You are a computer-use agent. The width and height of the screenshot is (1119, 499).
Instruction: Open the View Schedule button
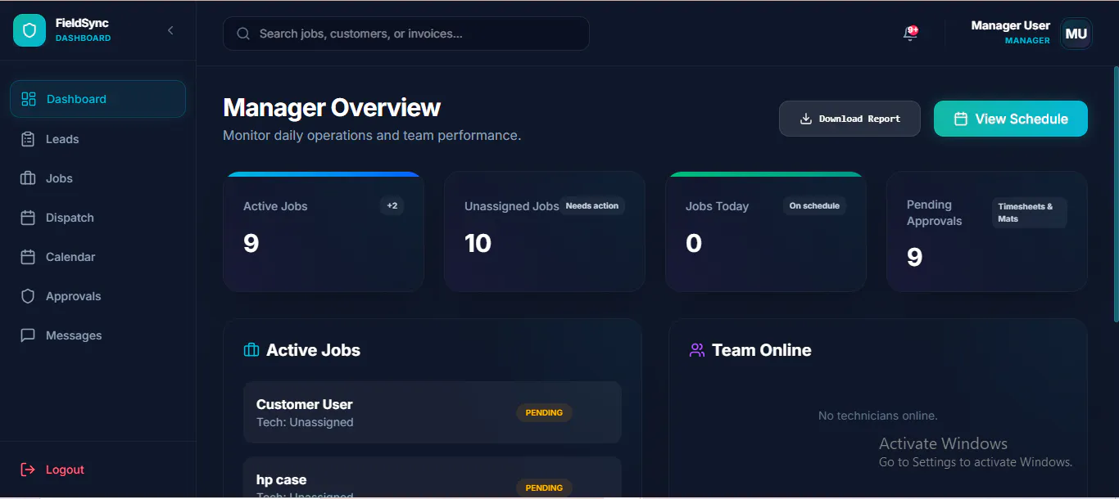1011,119
